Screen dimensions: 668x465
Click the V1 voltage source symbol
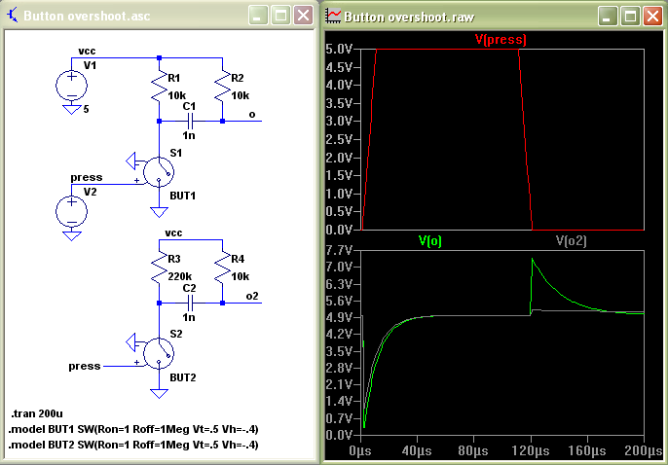(70, 85)
